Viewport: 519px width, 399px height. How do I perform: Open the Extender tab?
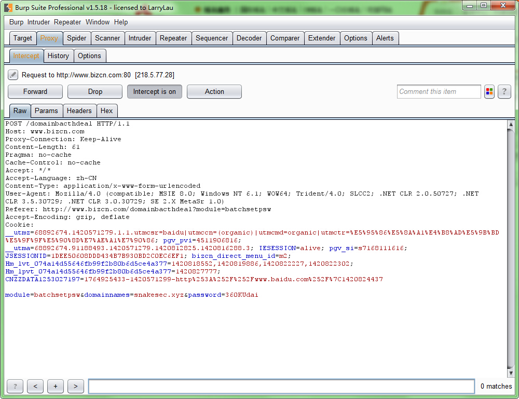click(322, 38)
